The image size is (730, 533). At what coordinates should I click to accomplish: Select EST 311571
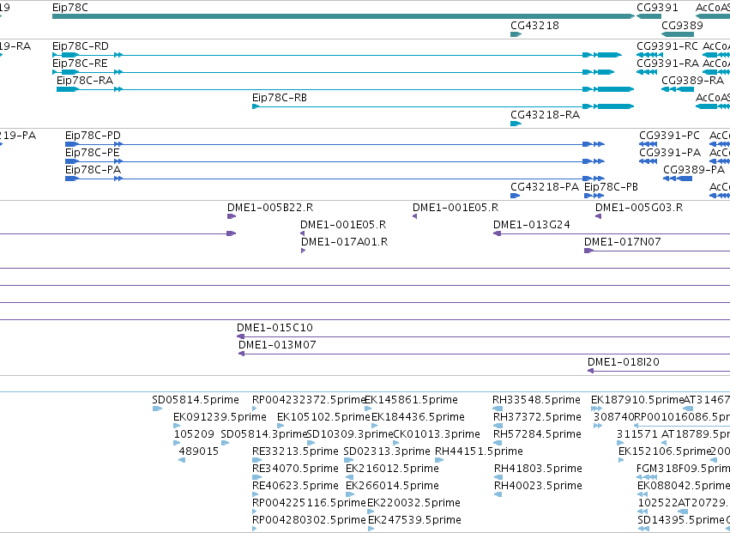click(x=637, y=434)
